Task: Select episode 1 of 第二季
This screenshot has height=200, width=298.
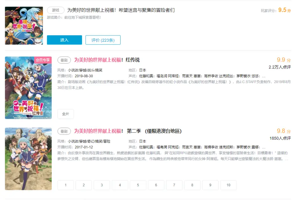Action: pos(65,185)
